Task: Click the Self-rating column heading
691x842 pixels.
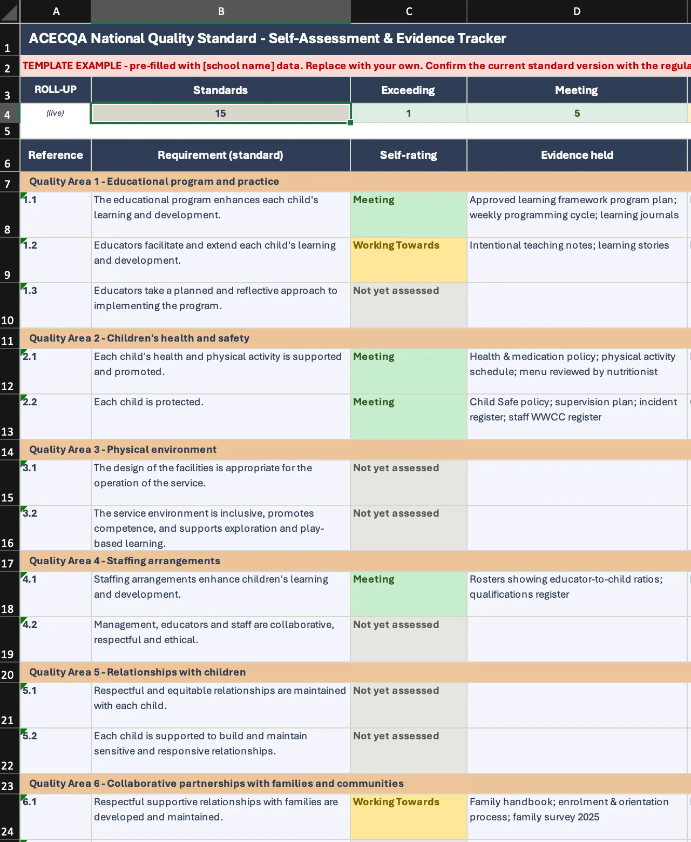Action: coord(409,155)
